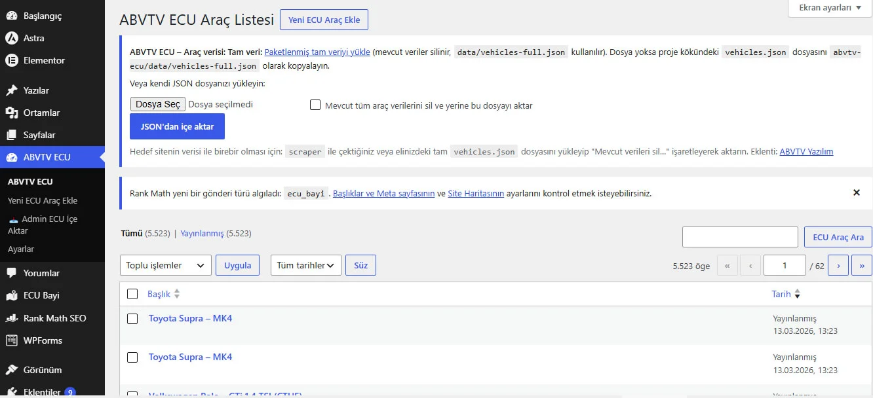Focus the vehicle search input field

pyautogui.click(x=740, y=237)
